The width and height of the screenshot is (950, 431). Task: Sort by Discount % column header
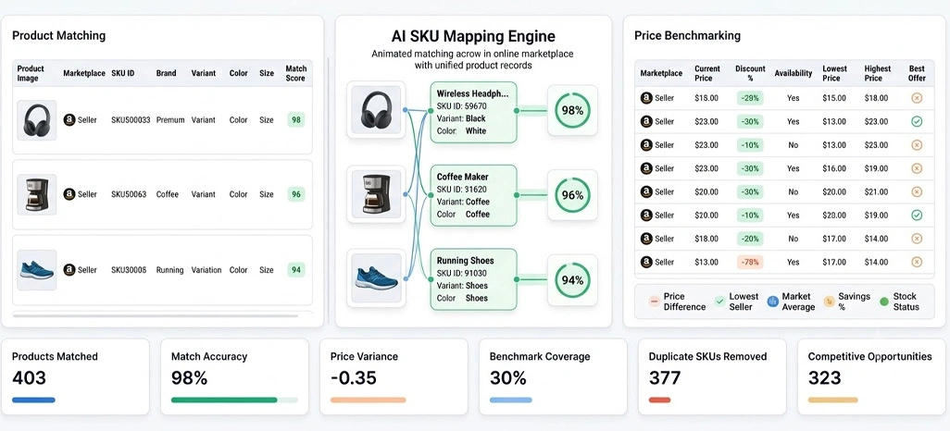point(750,73)
